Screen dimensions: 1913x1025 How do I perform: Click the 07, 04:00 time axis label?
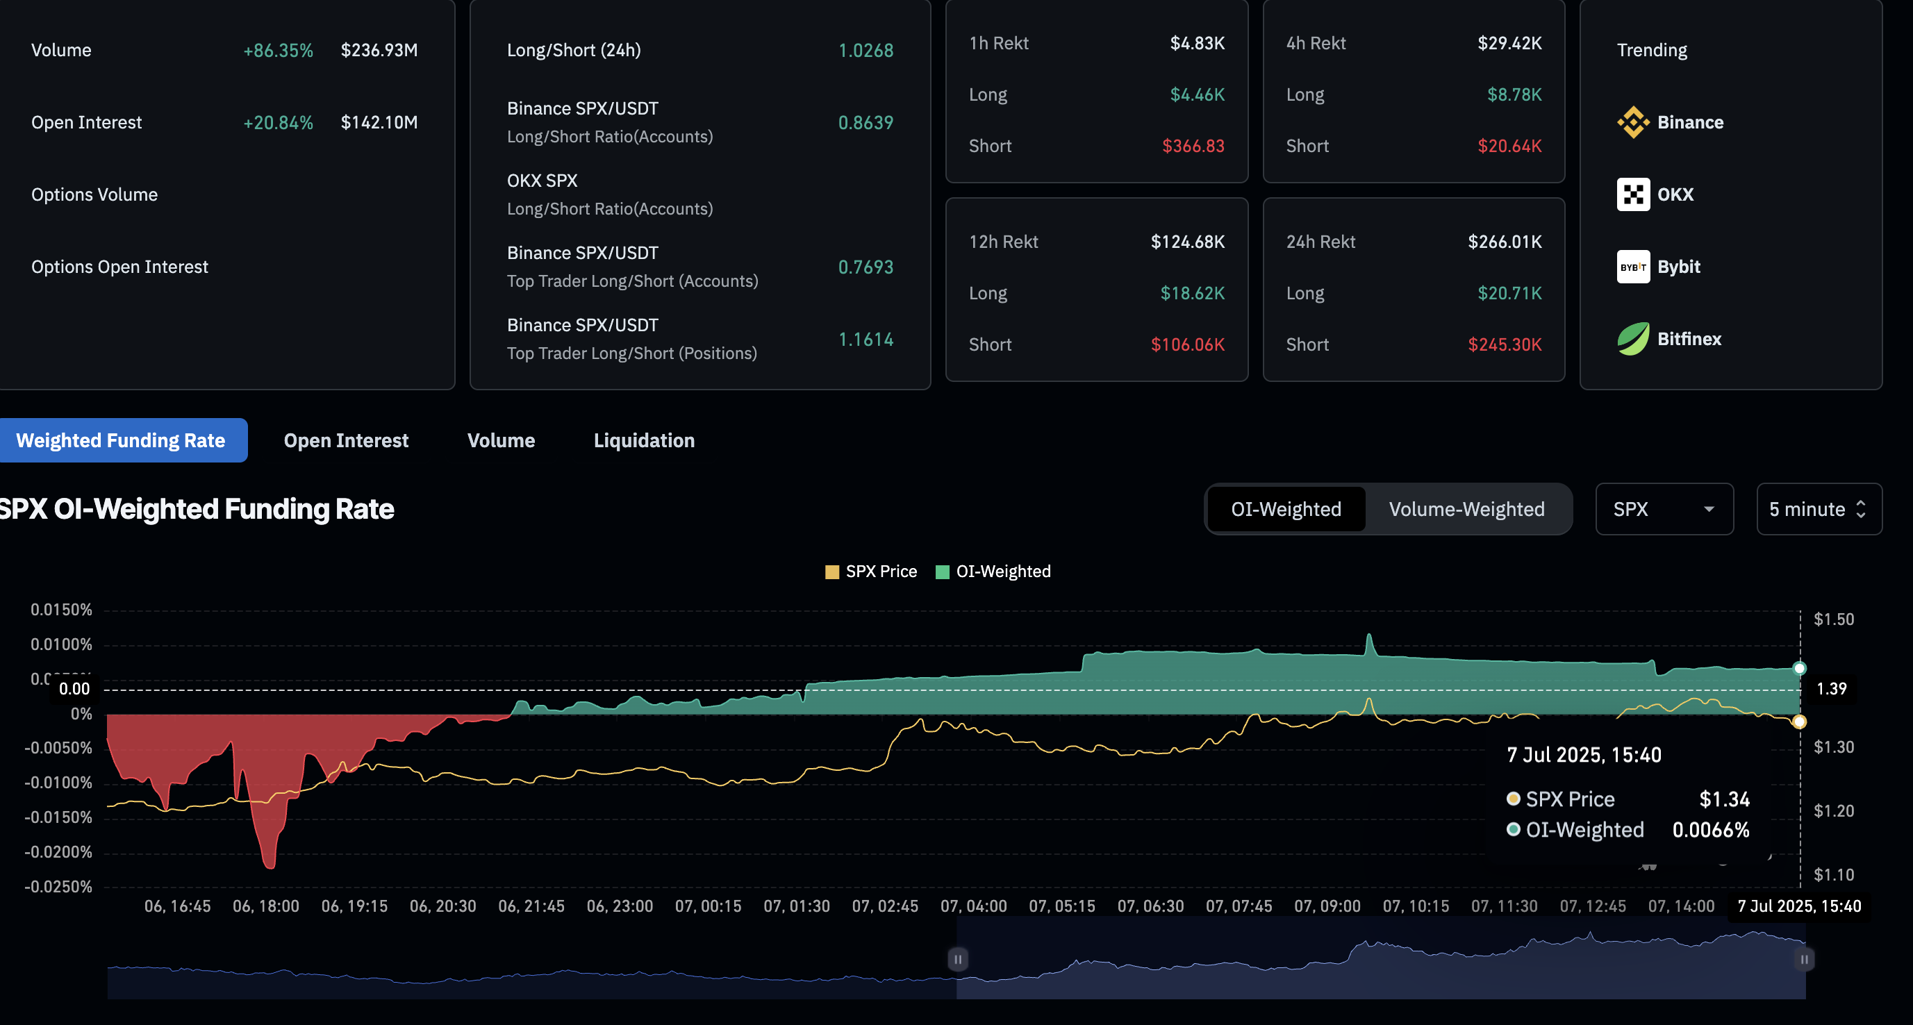click(974, 906)
